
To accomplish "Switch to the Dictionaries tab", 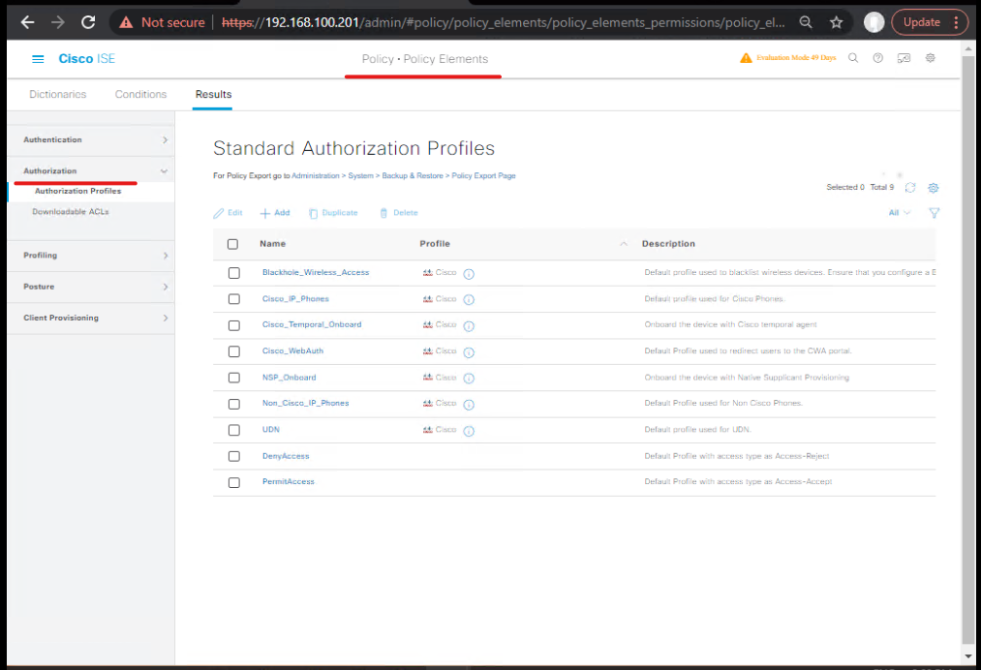I will pyautogui.click(x=57, y=95).
